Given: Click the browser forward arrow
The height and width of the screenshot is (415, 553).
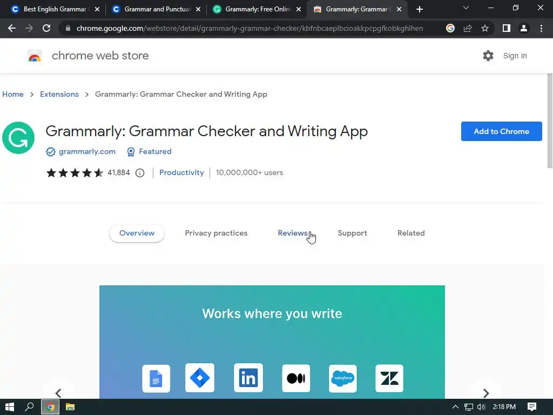Looking at the screenshot, I should coord(29,28).
